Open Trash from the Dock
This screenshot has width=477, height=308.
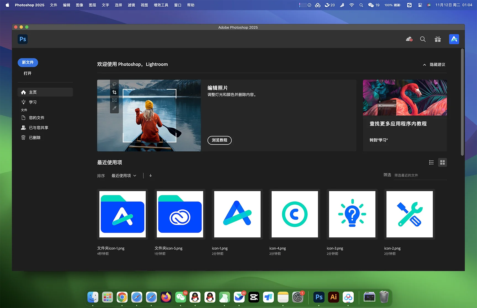coord(384,297)
